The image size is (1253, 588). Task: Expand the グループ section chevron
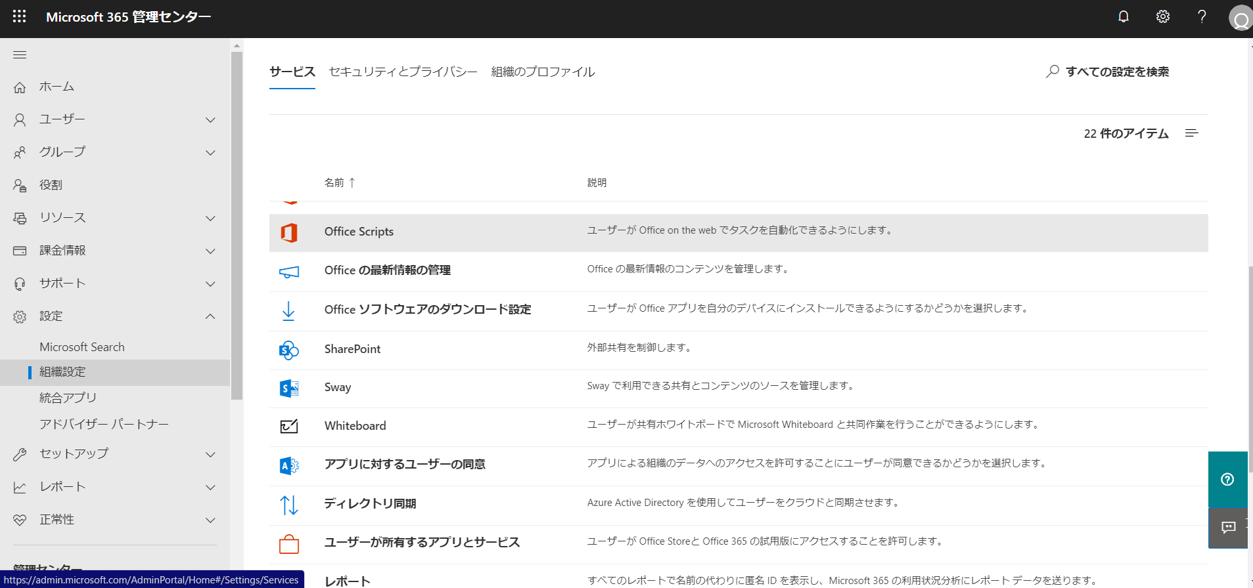(210, 152)
